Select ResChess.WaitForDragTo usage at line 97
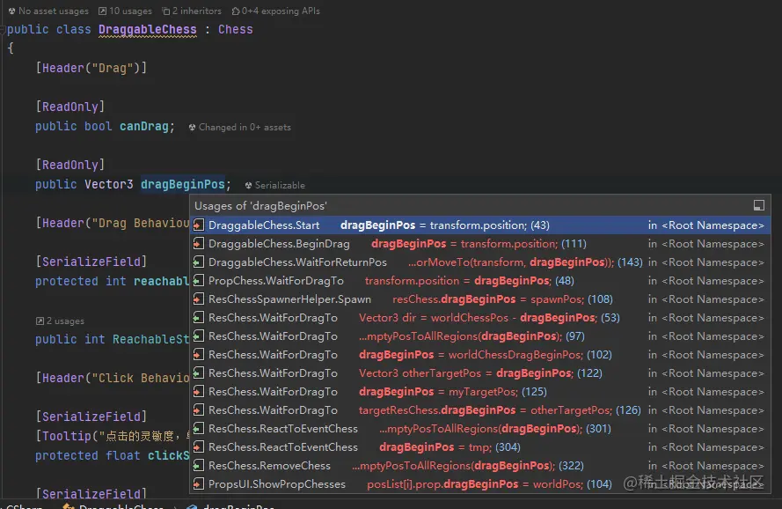The height and width of the screenshot is (509, 782). pos(479,336)
